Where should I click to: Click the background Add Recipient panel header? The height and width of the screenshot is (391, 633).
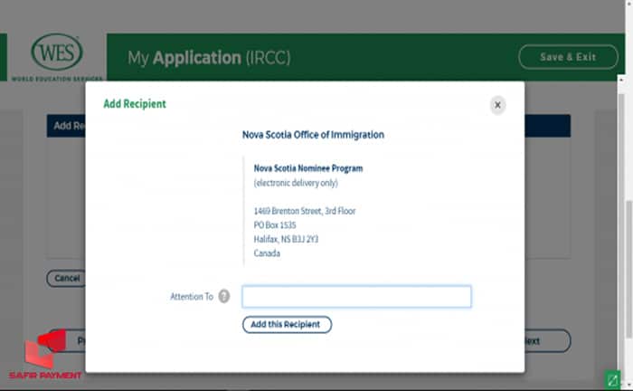coord(67,126)
